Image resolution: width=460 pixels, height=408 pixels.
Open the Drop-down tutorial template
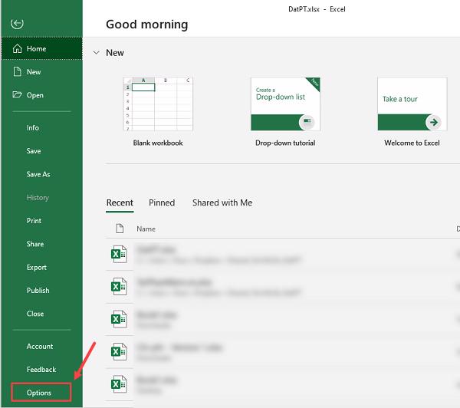[285, 104]
